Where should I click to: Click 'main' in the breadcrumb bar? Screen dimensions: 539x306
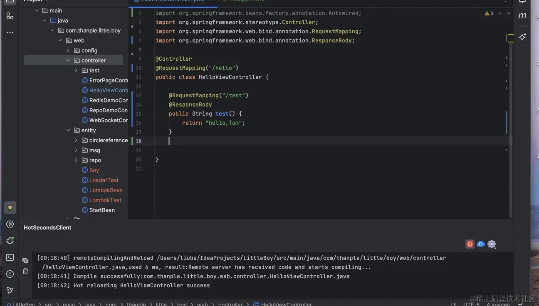click(x=69, y=304)
